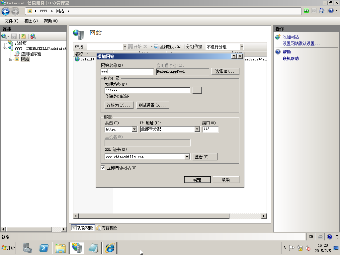Click the horizontal scrollbar in sites list
The width and height of the screenshot is (340, 255).
pos(170,216)
